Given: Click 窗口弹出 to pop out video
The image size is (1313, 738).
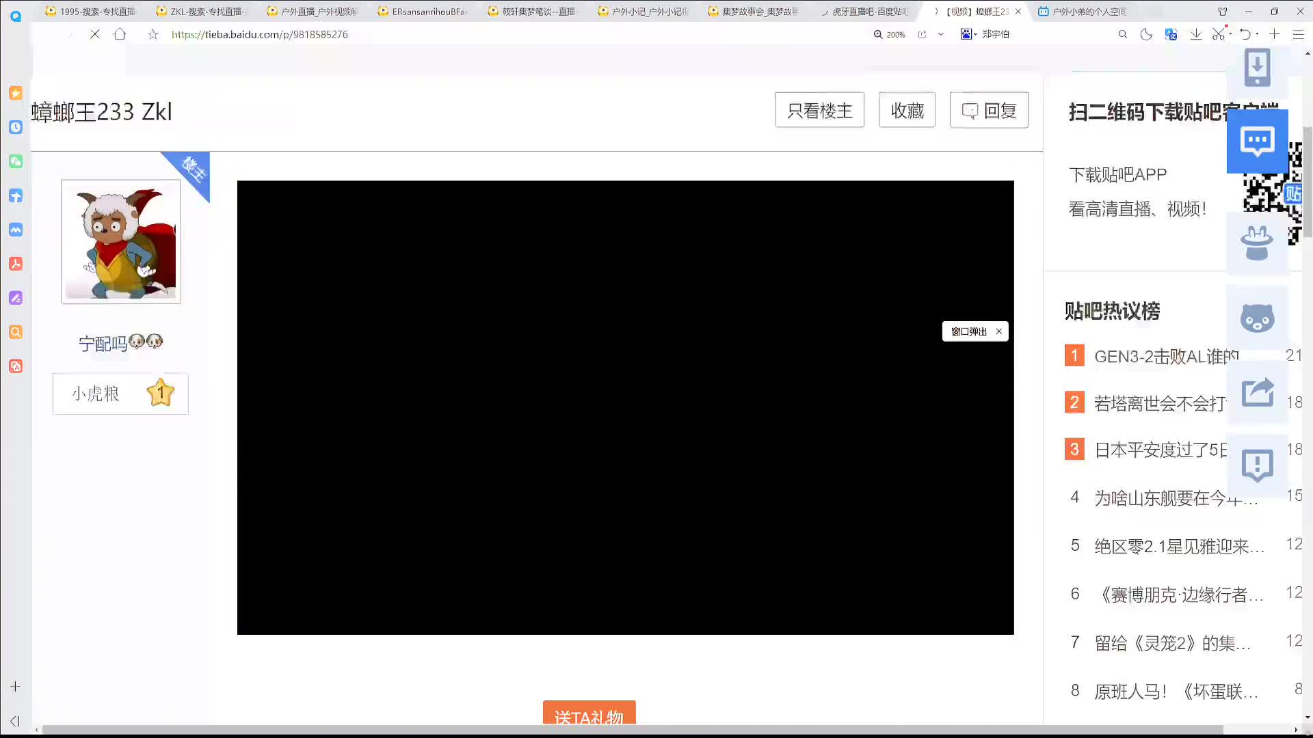Looking at the screenshot, I should (x=968, y=331).
